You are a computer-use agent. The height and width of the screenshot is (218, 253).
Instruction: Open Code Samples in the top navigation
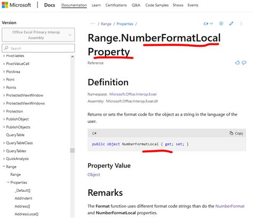pos(157,5)
